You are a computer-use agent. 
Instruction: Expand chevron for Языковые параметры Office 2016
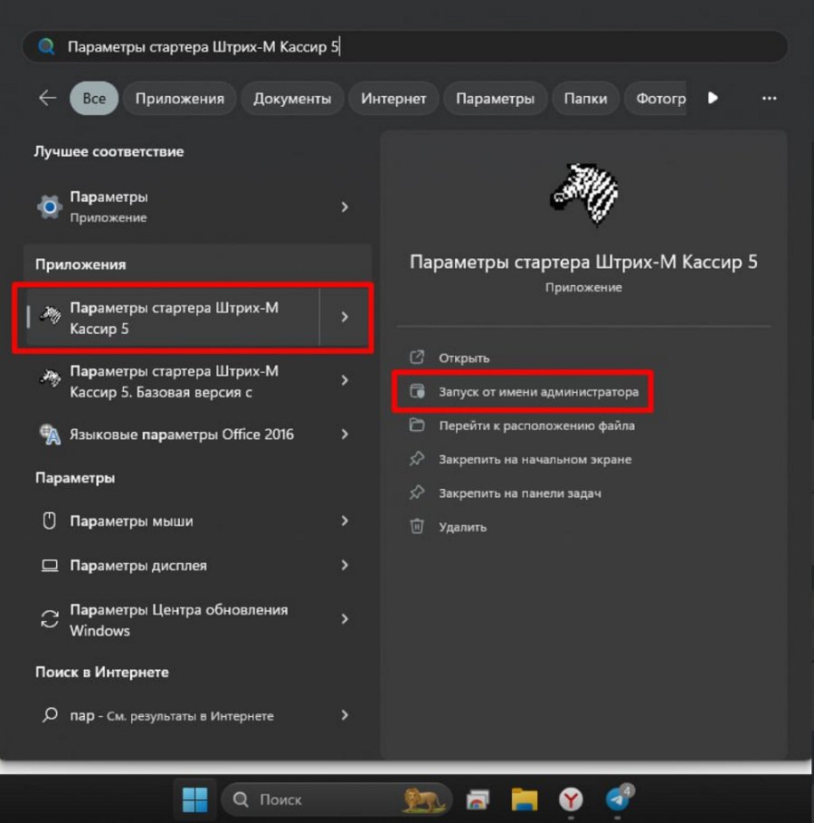[x=345, y=434]
